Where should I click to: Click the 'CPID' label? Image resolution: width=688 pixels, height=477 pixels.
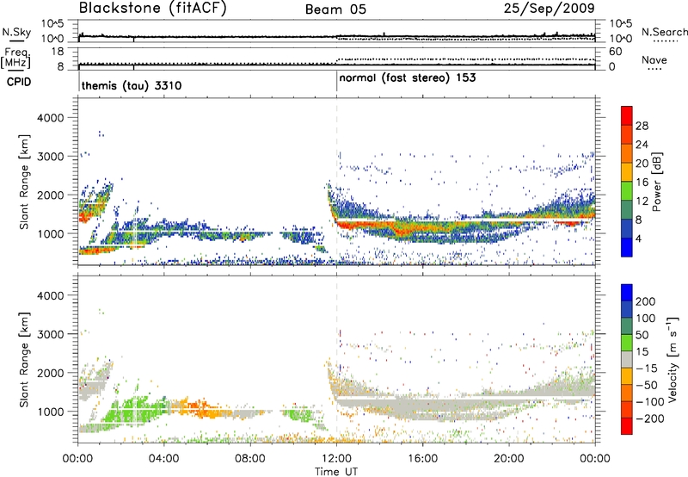(19, 82)
